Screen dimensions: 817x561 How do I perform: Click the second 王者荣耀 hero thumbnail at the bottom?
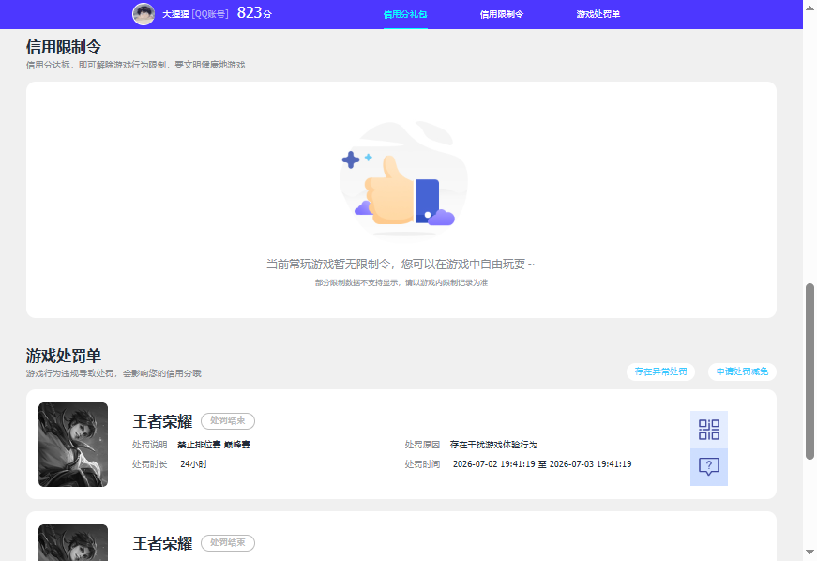pos(73,543)
